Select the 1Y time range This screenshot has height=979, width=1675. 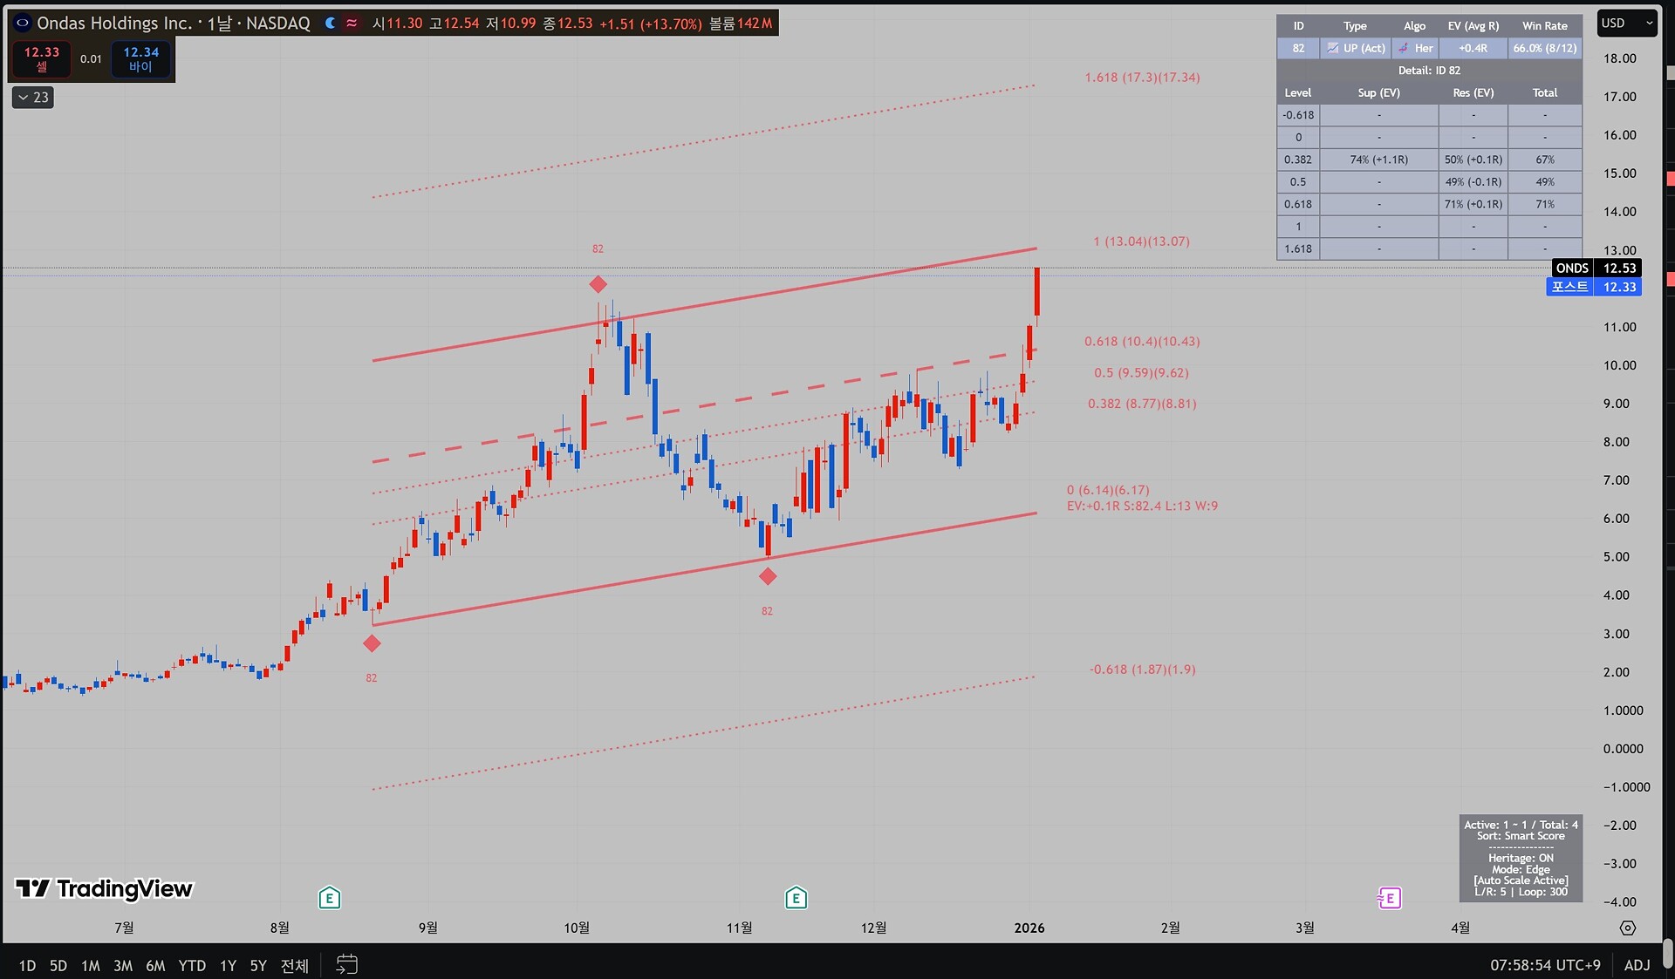click(228, 965)
